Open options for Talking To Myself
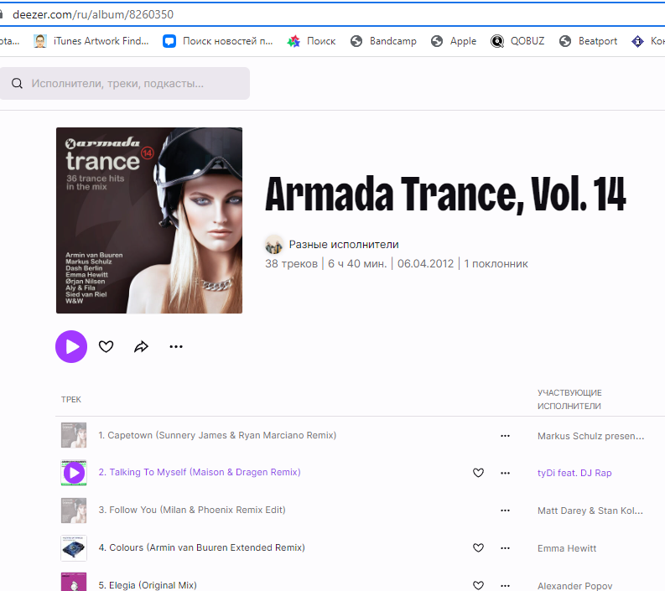 tap(505, 473)
